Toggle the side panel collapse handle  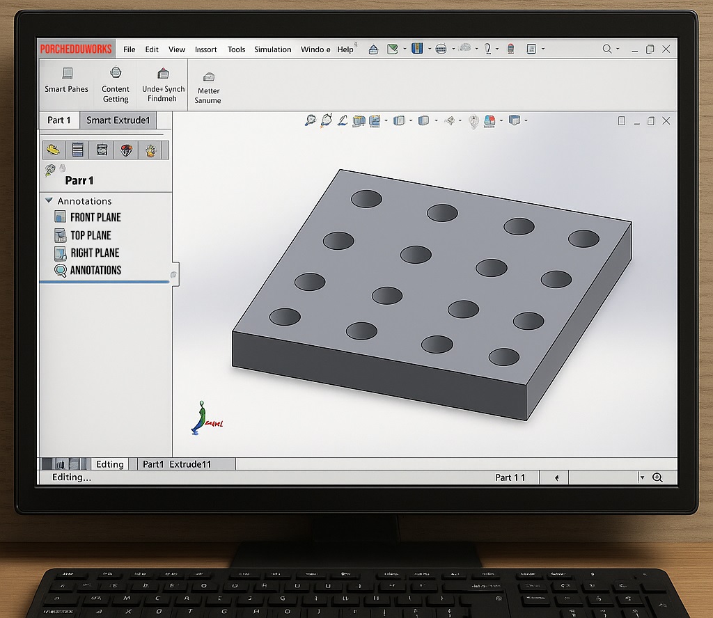pyautogui.click(x=174, y=275)
